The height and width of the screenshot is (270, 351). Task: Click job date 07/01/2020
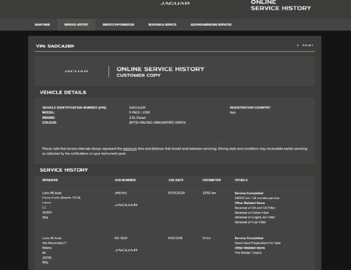point(177,193)
